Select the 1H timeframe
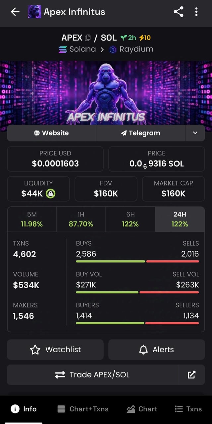 [x=81, y=219]
